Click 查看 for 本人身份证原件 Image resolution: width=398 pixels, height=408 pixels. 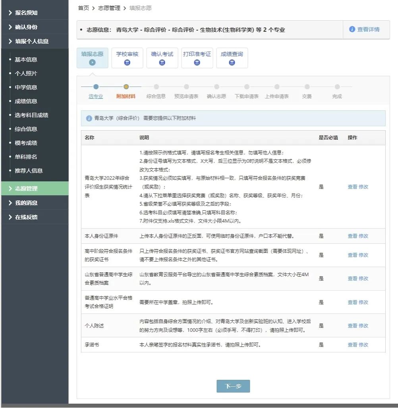pyautogui.click(x=352, y=236)
